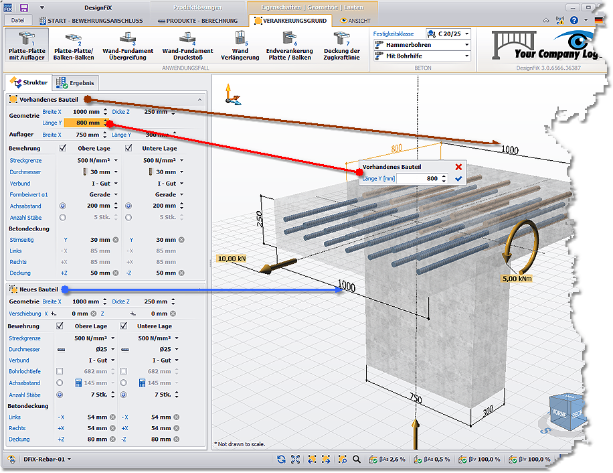Open Ø25 diameter dropdown for Neues Bauteil Obere Lage
613x473 pixels.
click(x=113, y=349)
